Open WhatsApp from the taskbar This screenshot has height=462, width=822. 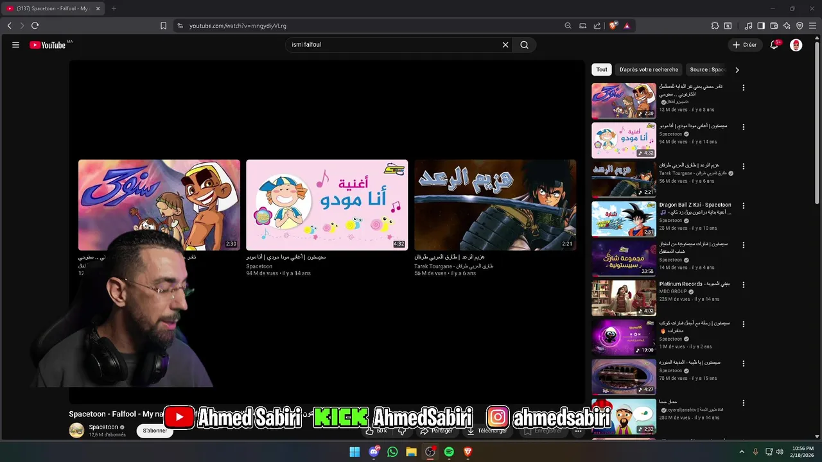pos(392,452)
